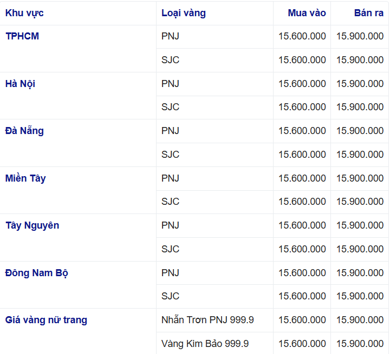The width and height of the screenshot is (390, 354).
Task: Click SJC under the Miền Tây region
Action: coord(170,202)
